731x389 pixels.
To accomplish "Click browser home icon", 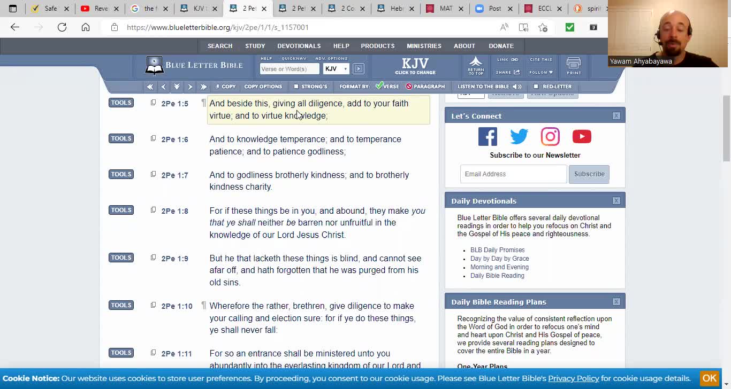I will tap(86, 27).
